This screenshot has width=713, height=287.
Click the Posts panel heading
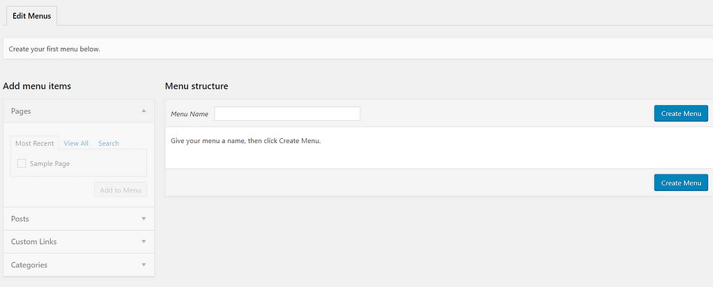coord(20,218)
